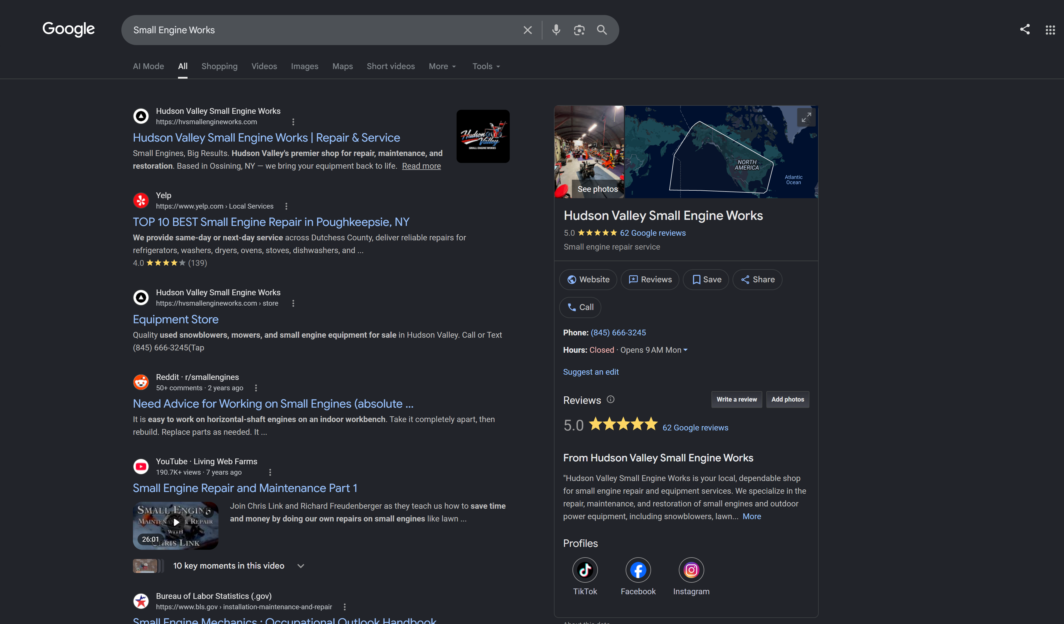The height and width of the screenshot is (624, 1064).
Task: Click Suggest an edit
Action: [x=591, y=372]
